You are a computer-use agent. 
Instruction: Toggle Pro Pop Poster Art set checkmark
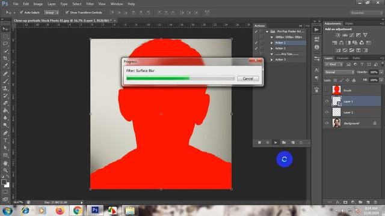[256, 32]
